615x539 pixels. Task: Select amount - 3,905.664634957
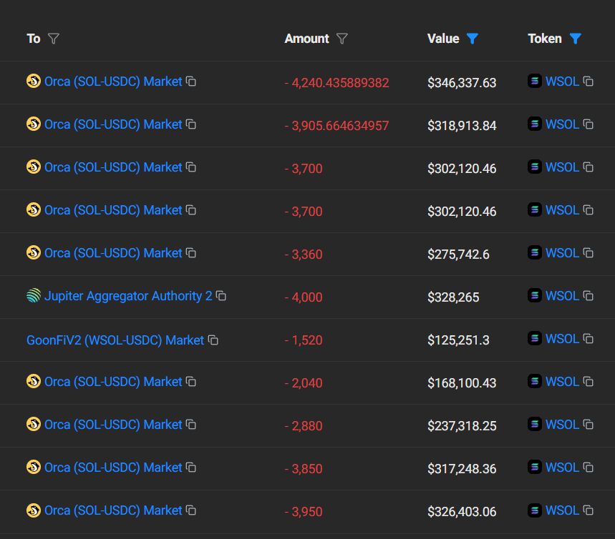[x=337, y=126]
